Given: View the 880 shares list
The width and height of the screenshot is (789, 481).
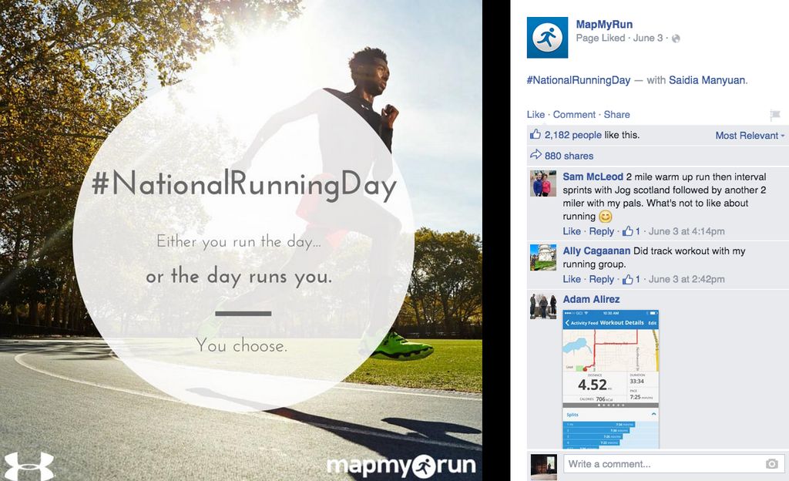Looking at the screenshot, I should click(x=569, y=156).
